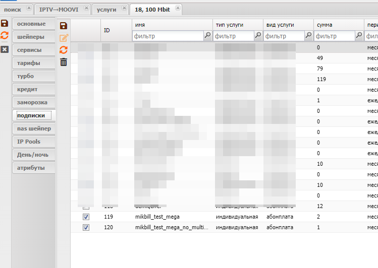Click the refresh icon in the far-left sidebar
This screenshot has width=378, height=268.
coord(5,36)
